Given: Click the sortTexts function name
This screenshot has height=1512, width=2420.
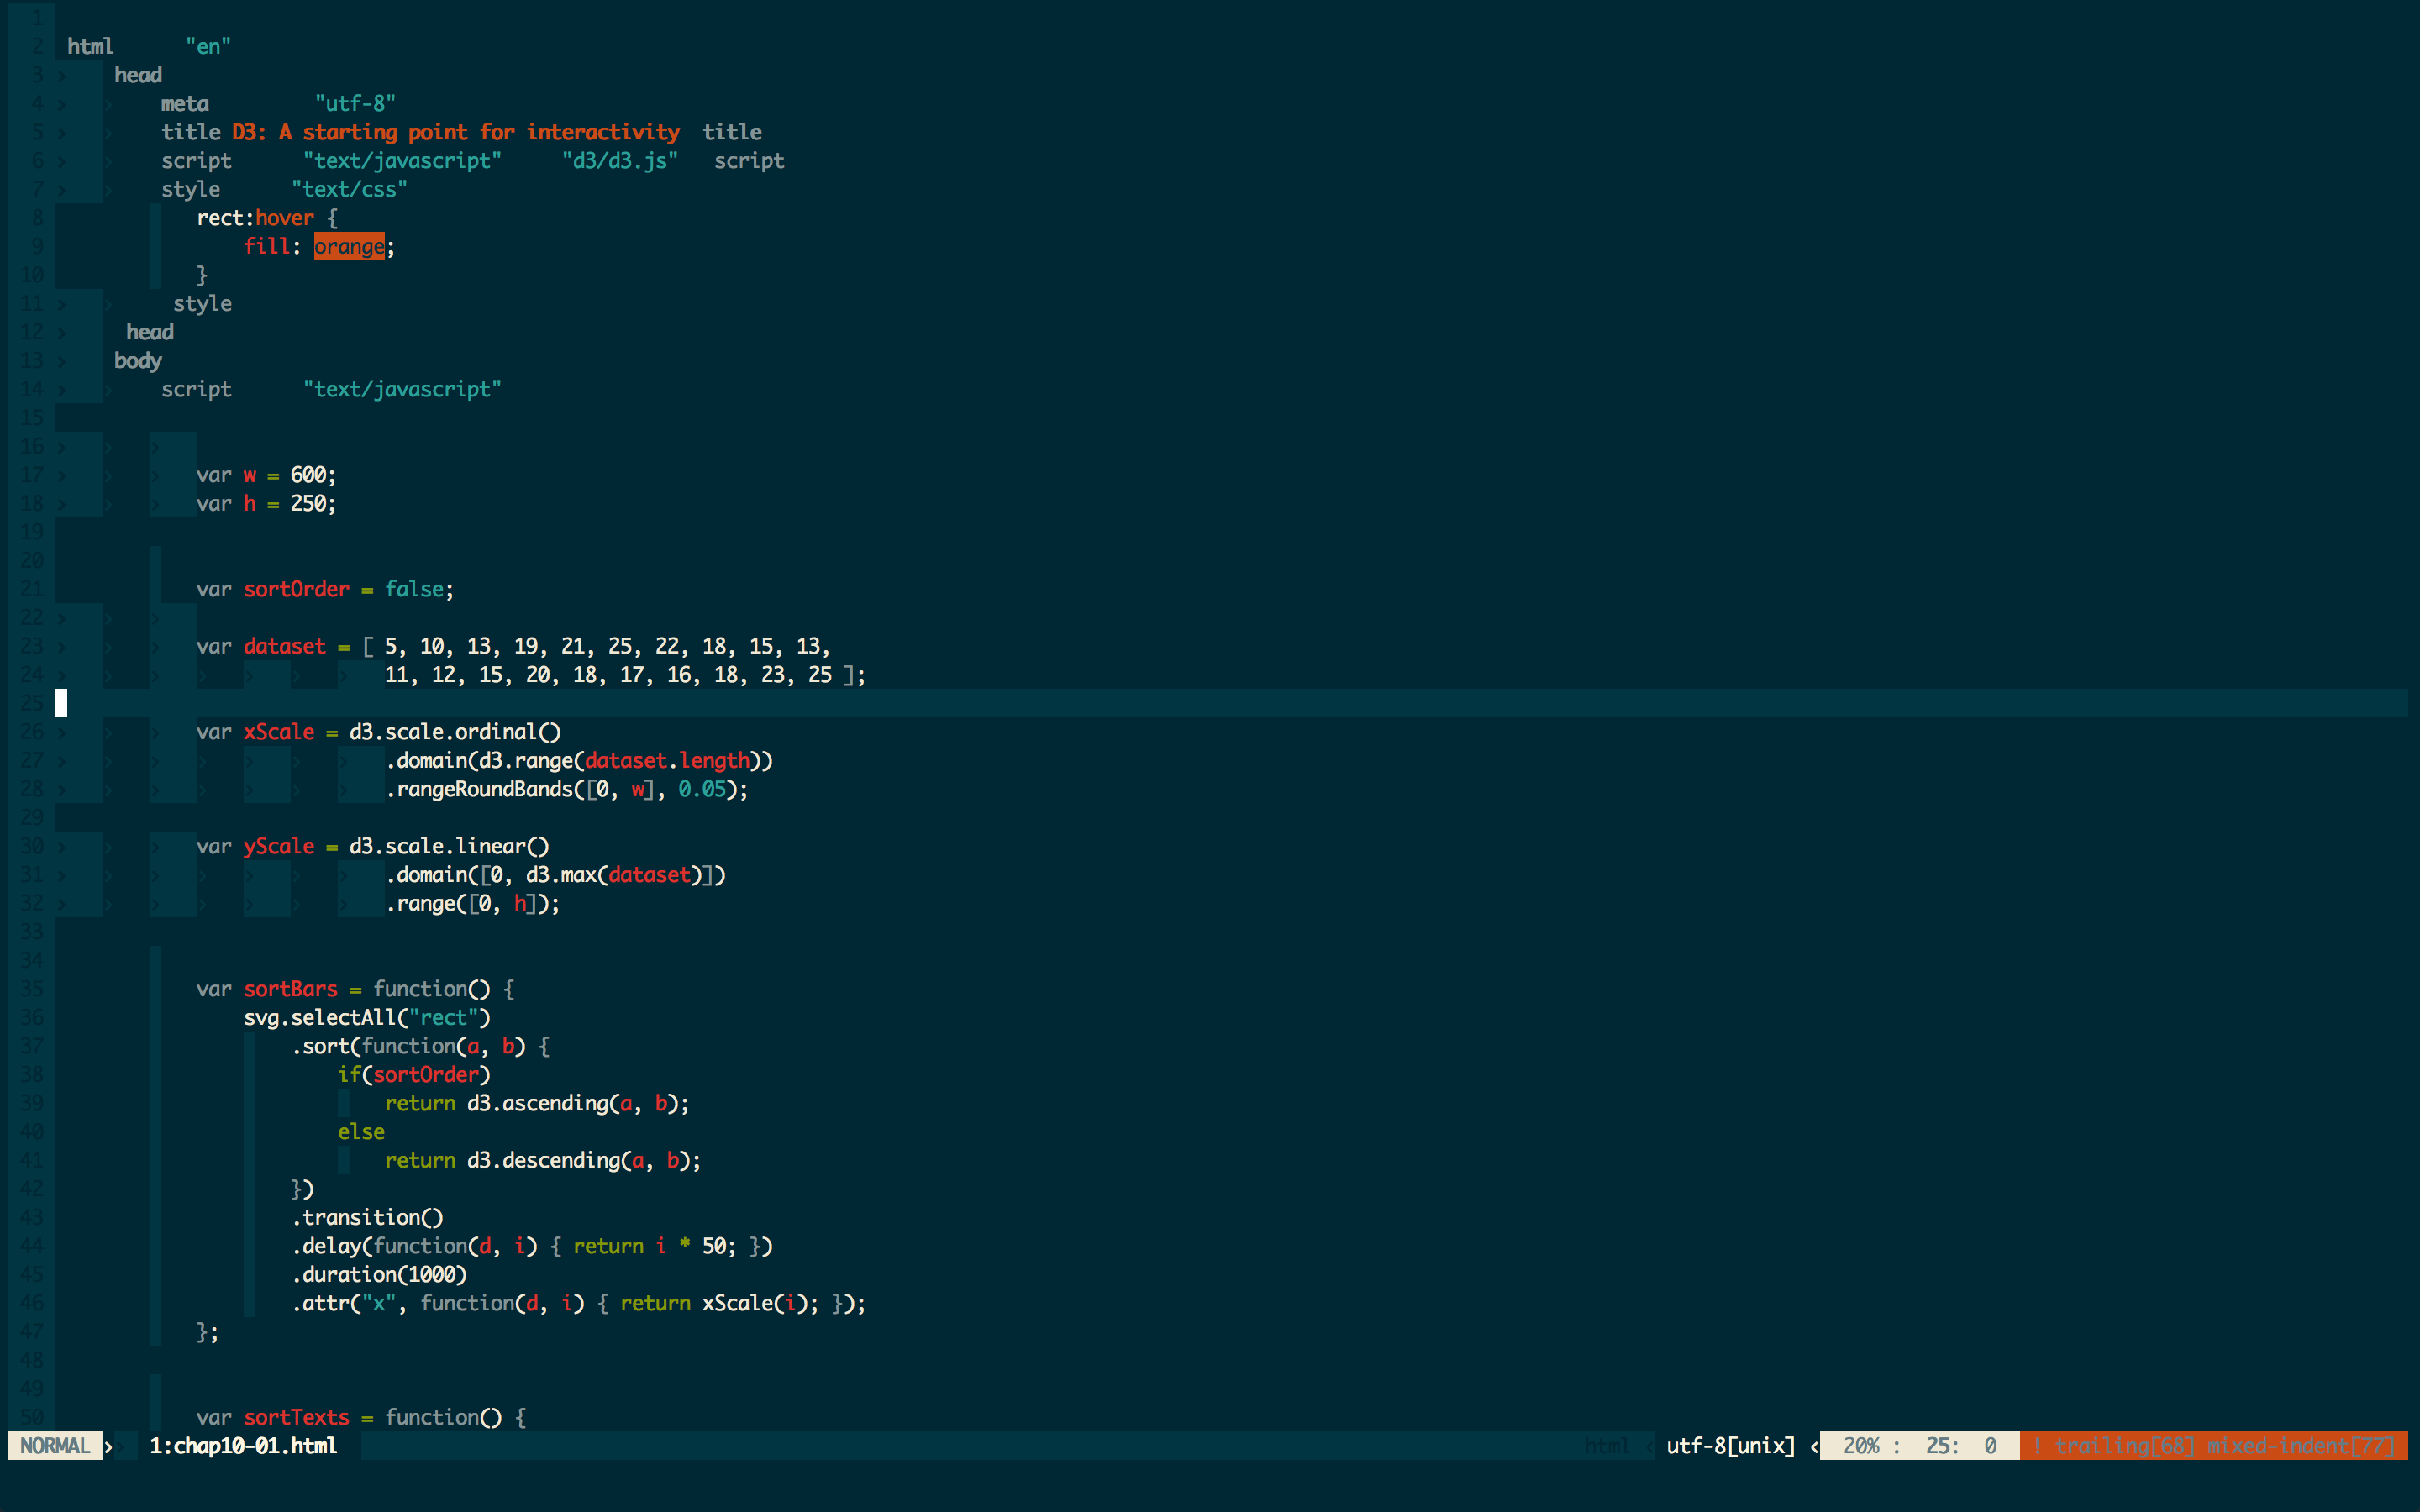Looking at the screenshot, I should [296, 1417].
